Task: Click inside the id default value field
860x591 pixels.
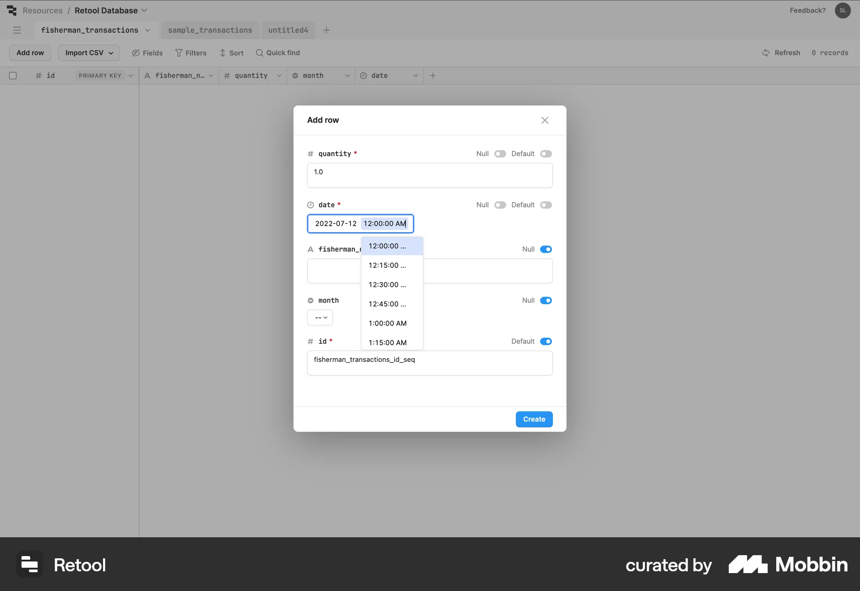Action: coord(430,363)
